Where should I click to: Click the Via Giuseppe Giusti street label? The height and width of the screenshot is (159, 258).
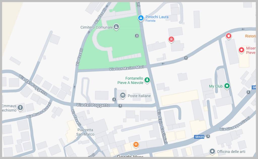(x=235, y=124)
